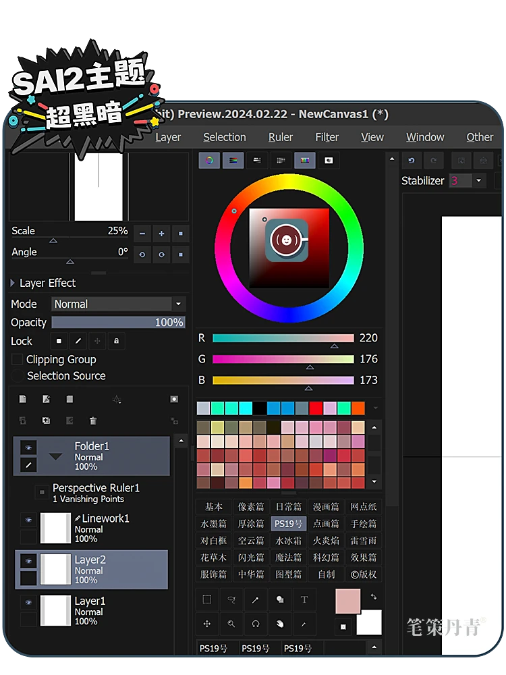Hide the Layer1 layer
The height and width of the screenshot is (675, 506).
point(28,602)
